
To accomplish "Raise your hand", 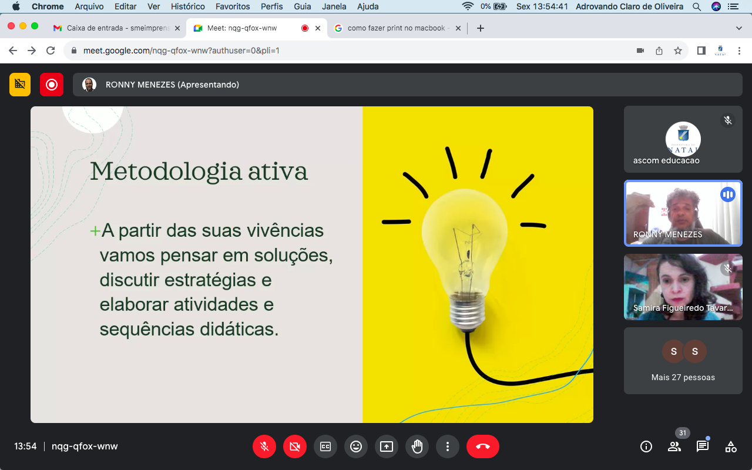I will (417, 446).
